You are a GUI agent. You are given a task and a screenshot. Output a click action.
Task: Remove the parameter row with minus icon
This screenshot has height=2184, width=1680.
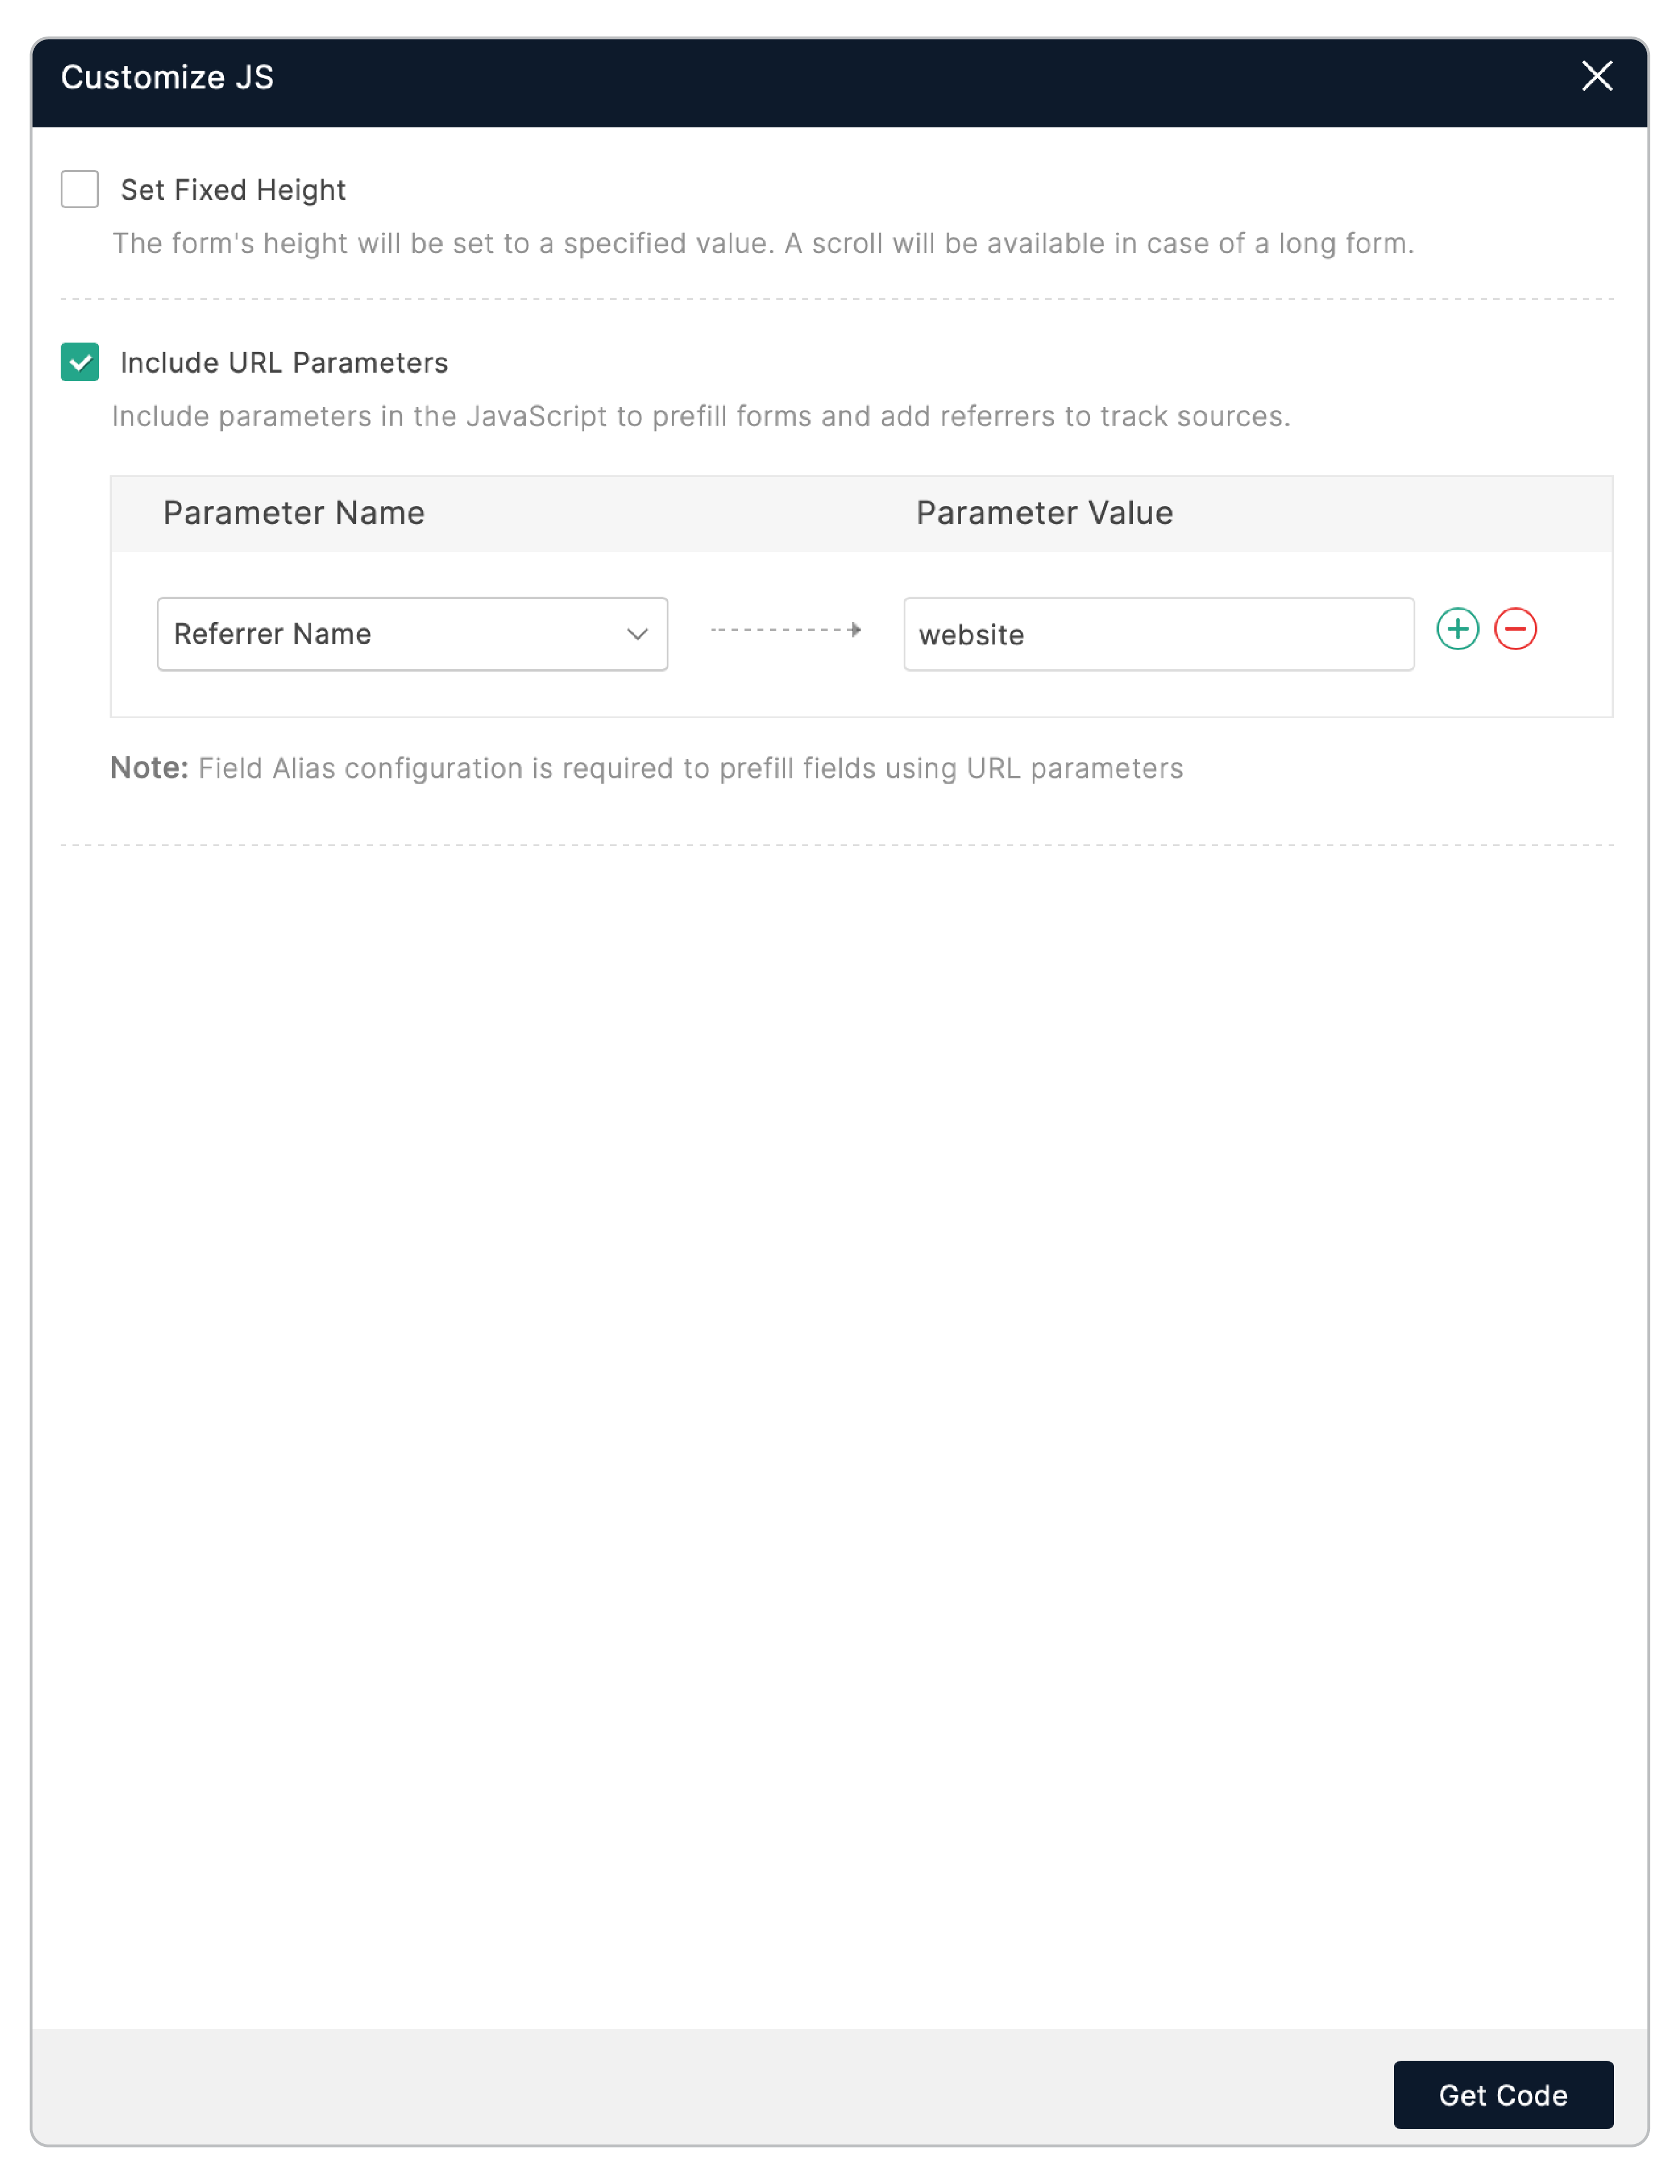click(x=1515, y=629)
